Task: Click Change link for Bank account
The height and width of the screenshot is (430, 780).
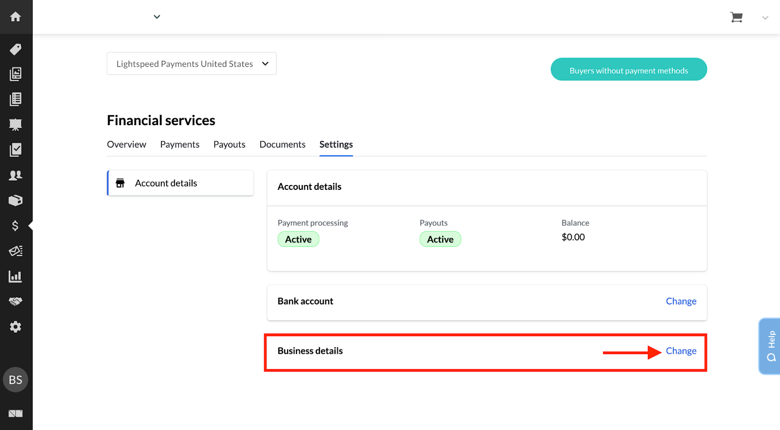Action: [x=681, y=301]
